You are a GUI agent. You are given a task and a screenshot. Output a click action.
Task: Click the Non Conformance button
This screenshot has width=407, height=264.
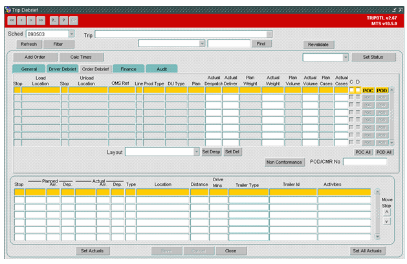tap(285, 162)
